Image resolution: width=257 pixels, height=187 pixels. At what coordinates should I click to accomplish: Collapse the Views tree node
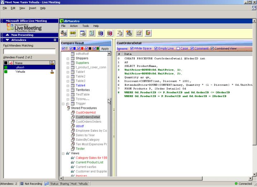click(63, 153)
